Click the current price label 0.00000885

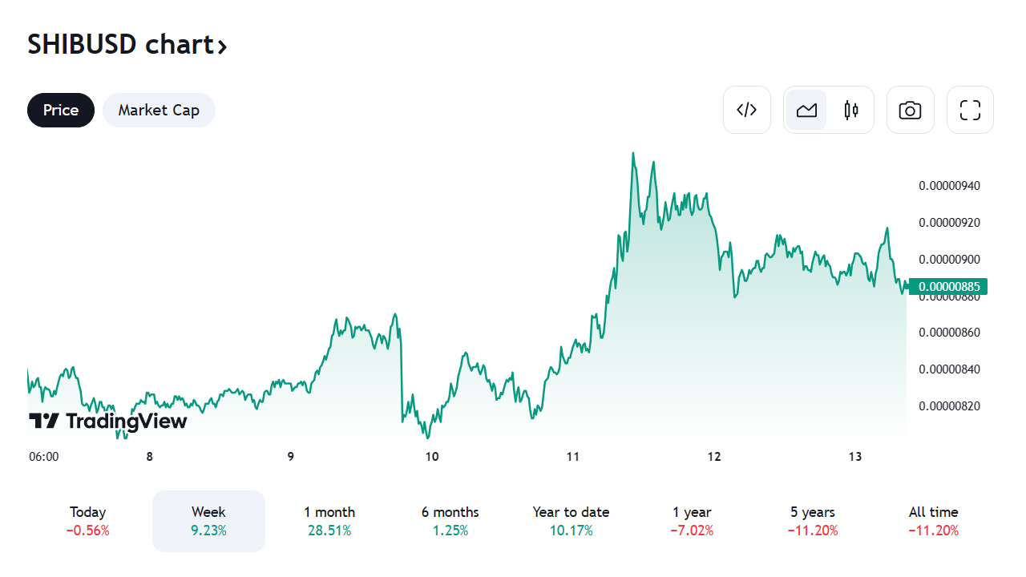[948, 286]
